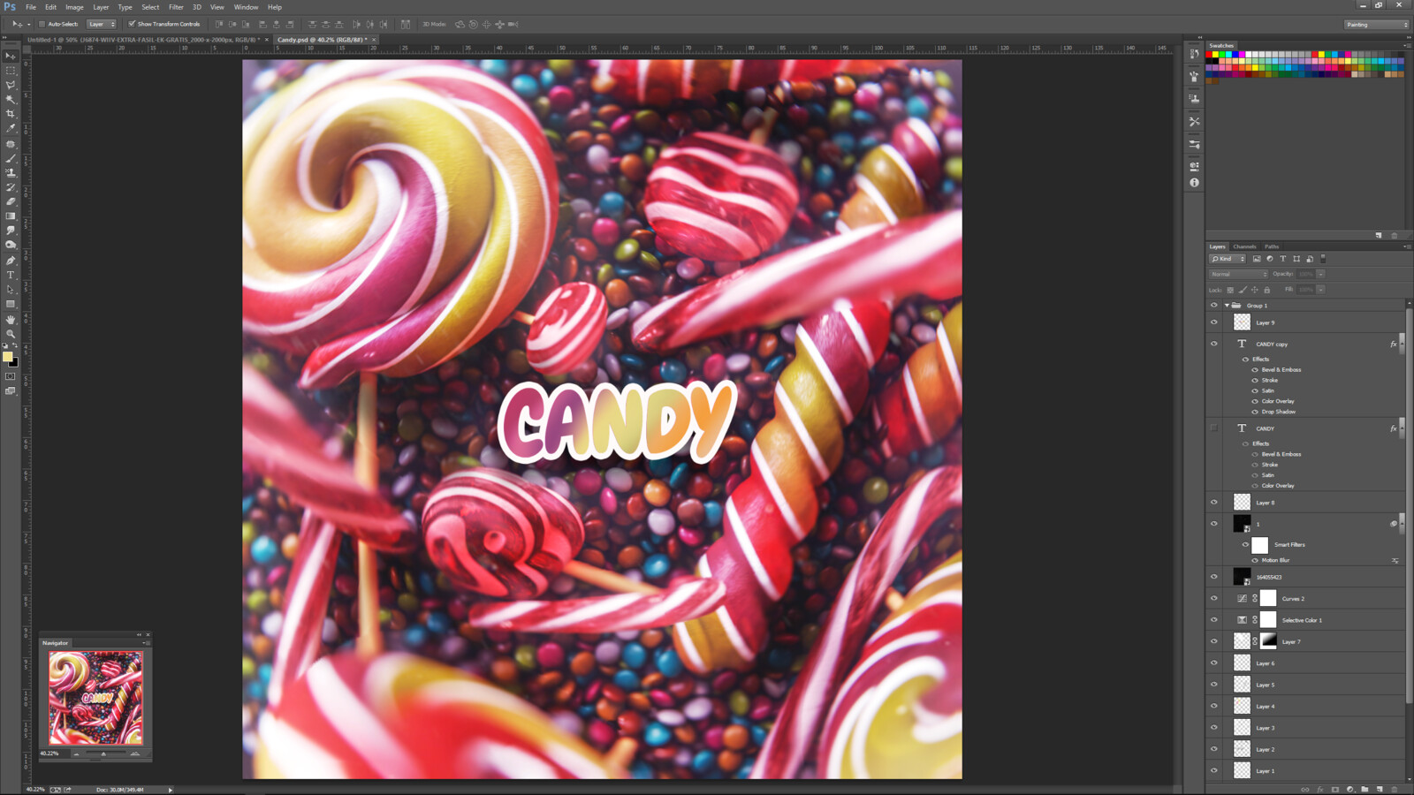Switch to the Paths tab
This screenshot has height=795, width=1414.
point(1272,246)
